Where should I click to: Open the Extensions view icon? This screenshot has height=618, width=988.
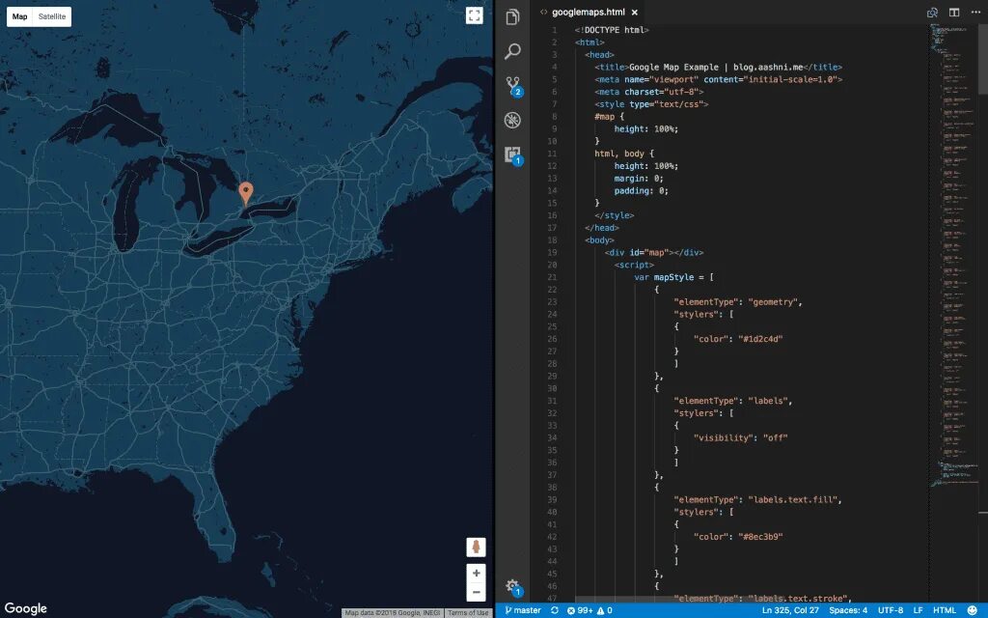tap(513, 155)
